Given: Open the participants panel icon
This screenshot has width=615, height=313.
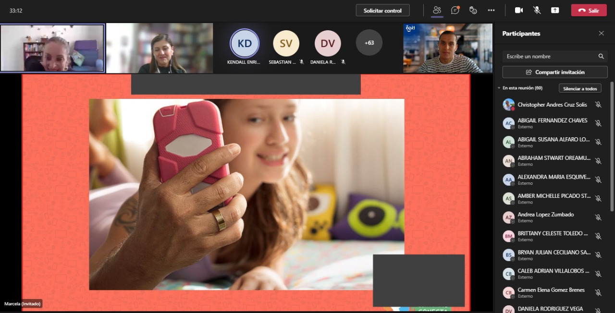Looking at the screenshot, I should pyautogui.click(x=437, y=10).
